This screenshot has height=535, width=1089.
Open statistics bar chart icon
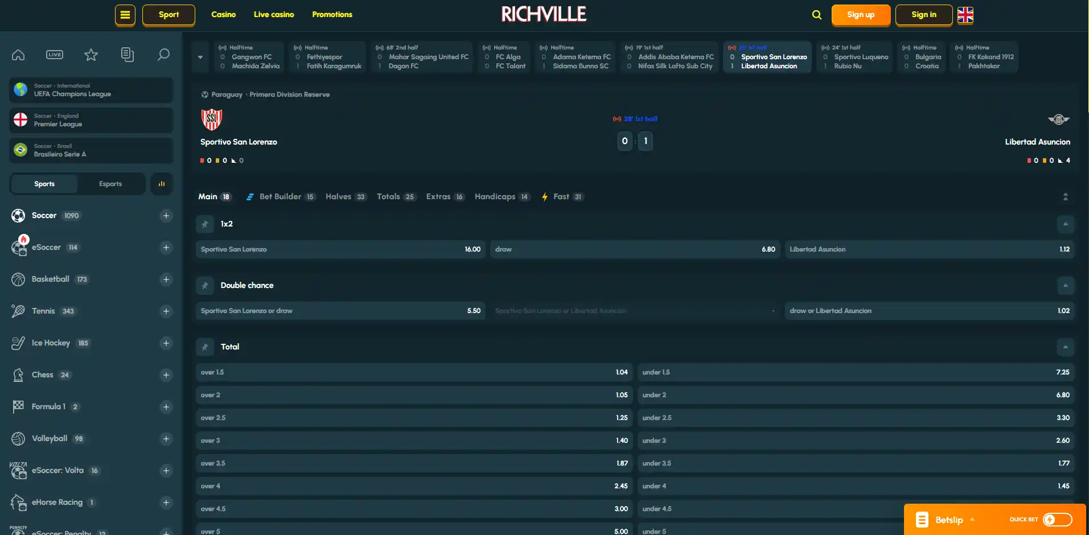[x=162, y=184]
